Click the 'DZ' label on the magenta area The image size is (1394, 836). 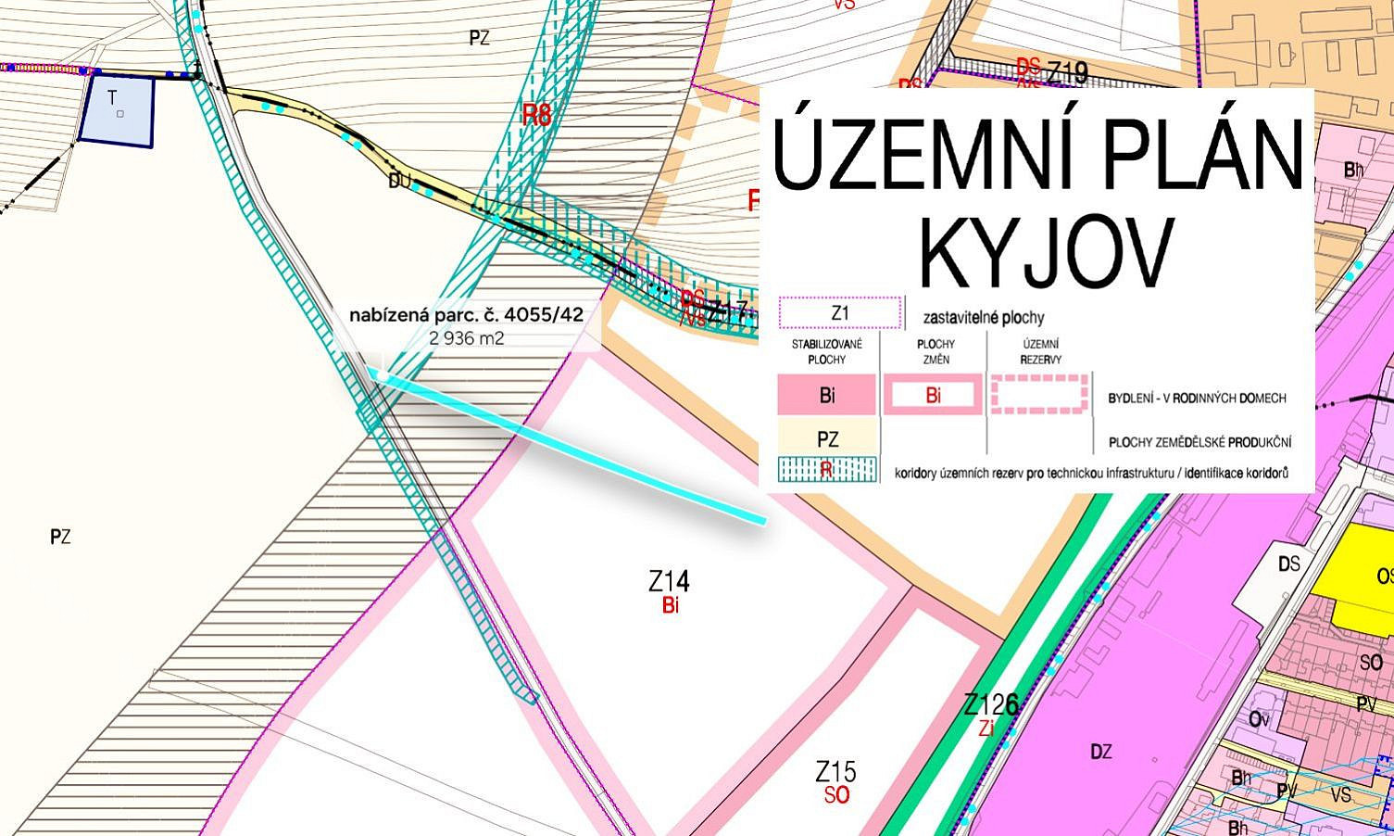click(1100, 752)
